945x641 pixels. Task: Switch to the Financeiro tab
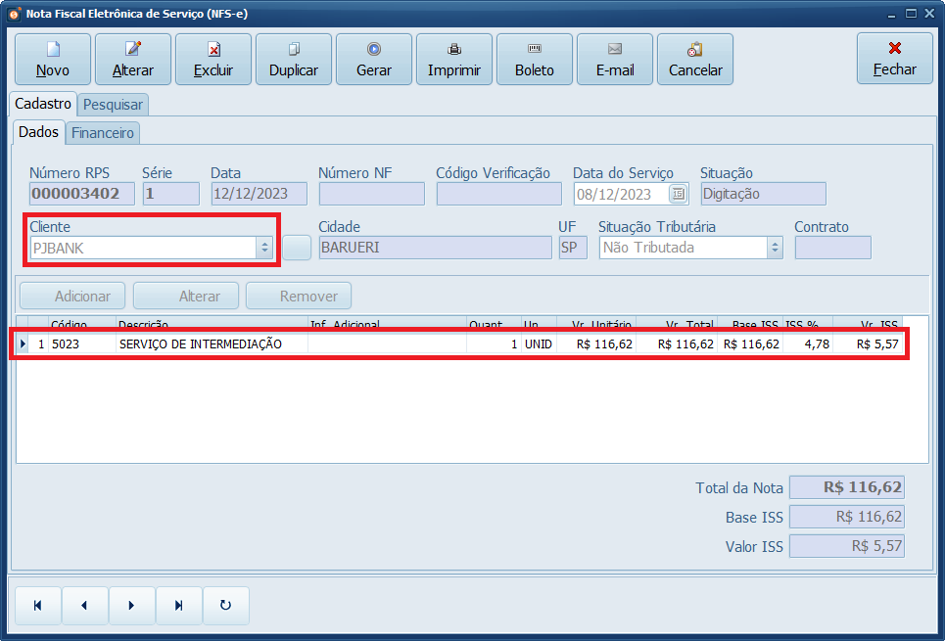pyautogui.click(x=102, y=133)
